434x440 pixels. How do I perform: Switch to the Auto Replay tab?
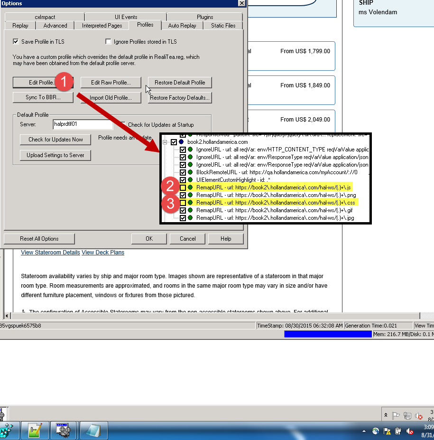tap(182, 26)
